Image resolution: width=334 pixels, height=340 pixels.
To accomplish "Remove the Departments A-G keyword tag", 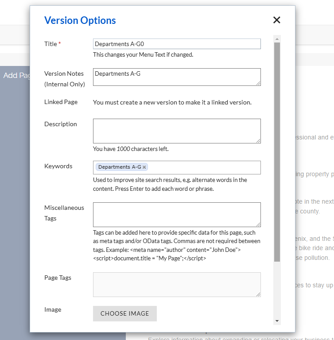I will 144,167.
